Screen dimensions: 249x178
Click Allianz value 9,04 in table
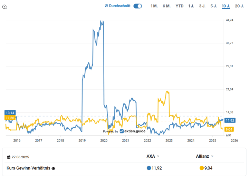point(208,168)
